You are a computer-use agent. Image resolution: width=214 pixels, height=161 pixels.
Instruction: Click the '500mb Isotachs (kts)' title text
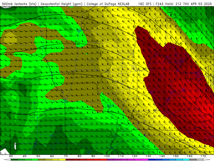pyautogui.click(x=18, y=4)
